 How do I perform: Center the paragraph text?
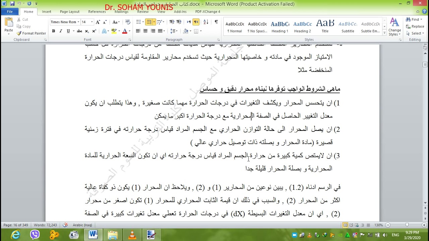coord(145,31)
